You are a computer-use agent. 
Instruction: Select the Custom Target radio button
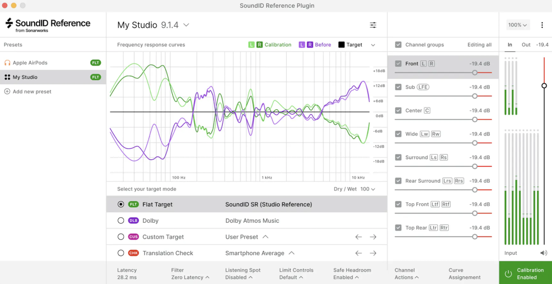121,237
